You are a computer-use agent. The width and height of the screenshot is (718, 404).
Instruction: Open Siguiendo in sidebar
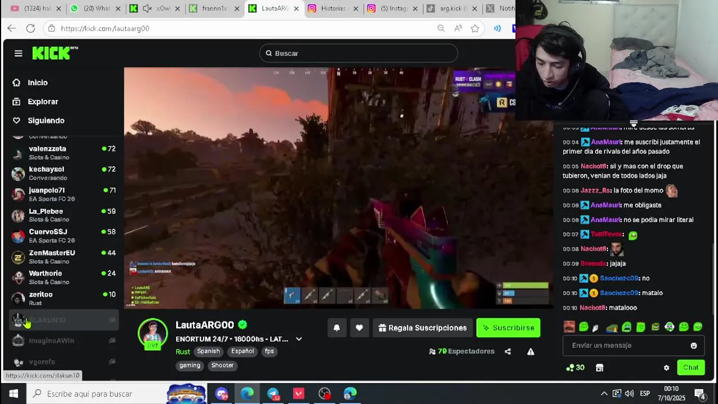click(x=46, y=121)
